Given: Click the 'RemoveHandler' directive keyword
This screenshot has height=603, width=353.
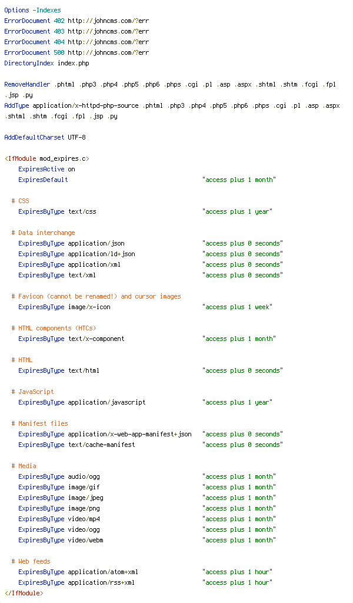Looking at the screenshot, I should [27, 85].
